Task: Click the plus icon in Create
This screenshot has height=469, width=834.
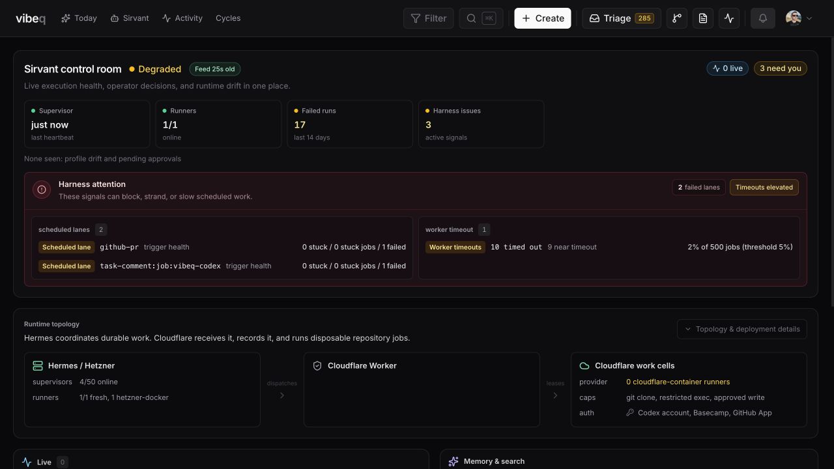Action: pyautogui.click(x=526, y=18)
